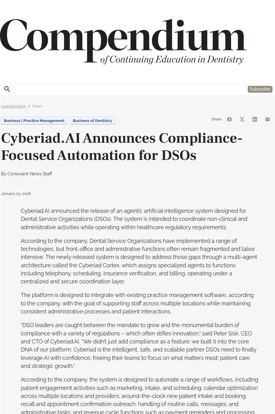Click byline 'By Conexiant News Staff'
This screenshot has height=414, width=275.
click(x=27, y=174)
